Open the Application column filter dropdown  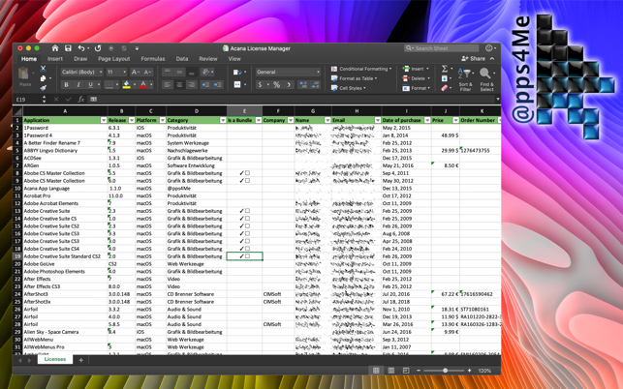[104, 120]
